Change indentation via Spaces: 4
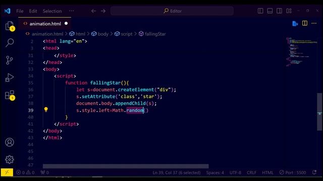 pos(215,172)
